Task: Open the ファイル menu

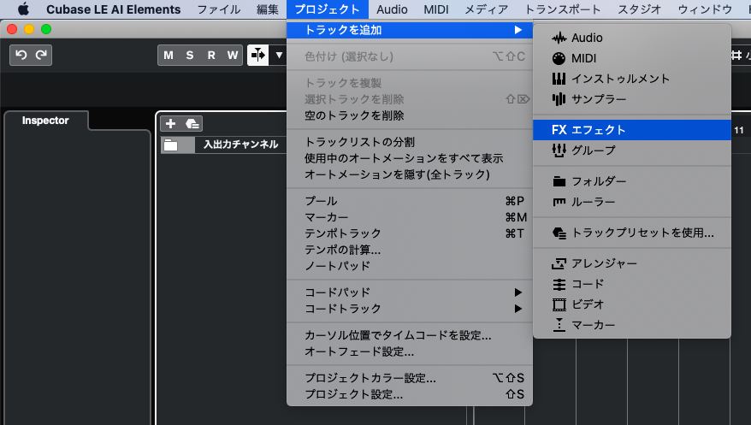Action: pyautogui.click(x=219, y=9)
